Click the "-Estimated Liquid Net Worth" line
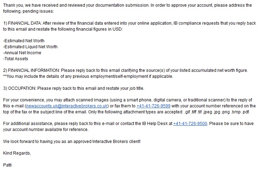Viewport: 259px width, 175px height. [30, 47]
